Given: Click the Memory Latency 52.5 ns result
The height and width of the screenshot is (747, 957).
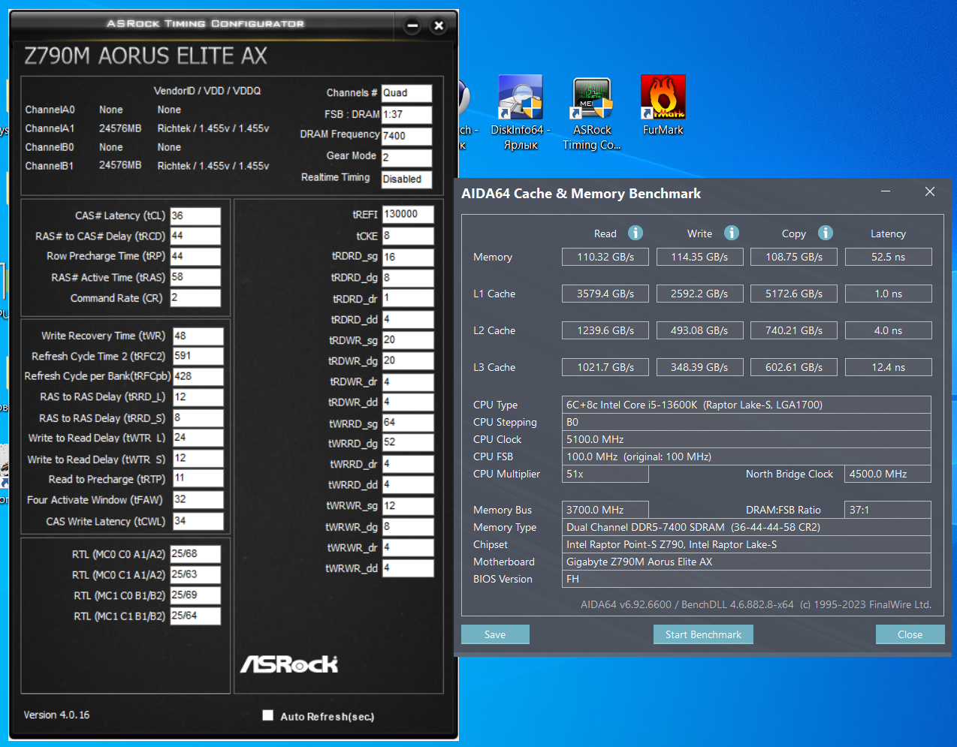Looking at the screenshot, I should (x=888, y=257).
